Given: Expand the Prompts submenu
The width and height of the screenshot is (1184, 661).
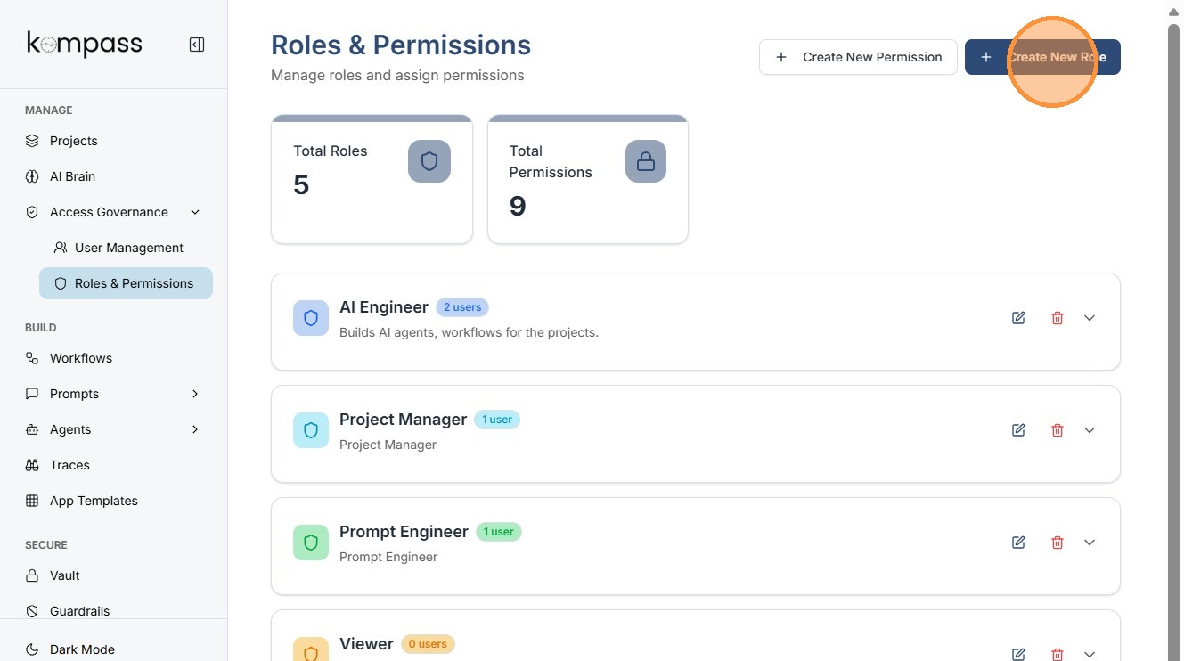Looking at the screenshot, I should click(x=195, y=394).
